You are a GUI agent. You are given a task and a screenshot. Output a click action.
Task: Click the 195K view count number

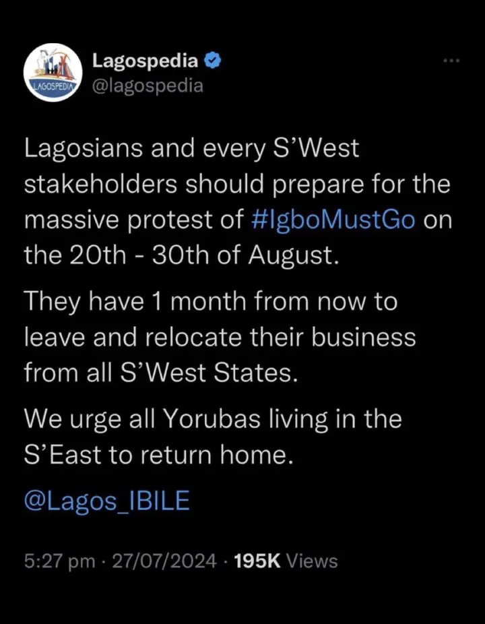pos(256,561)
